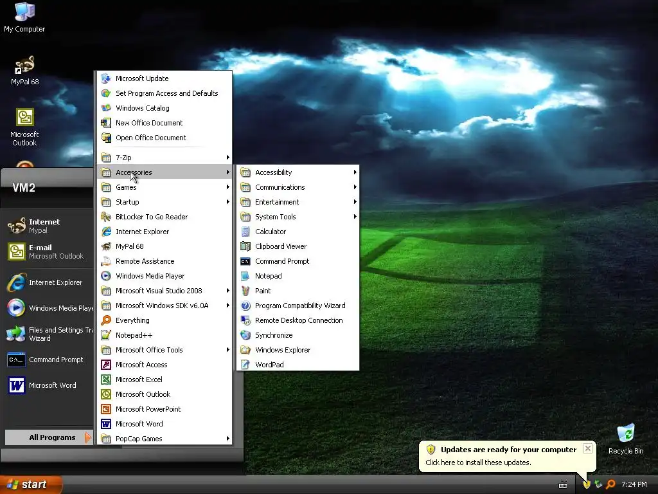Click the keyboard icon on the taskbar
This screenshot has height=494, width=658.
[563, 485]
